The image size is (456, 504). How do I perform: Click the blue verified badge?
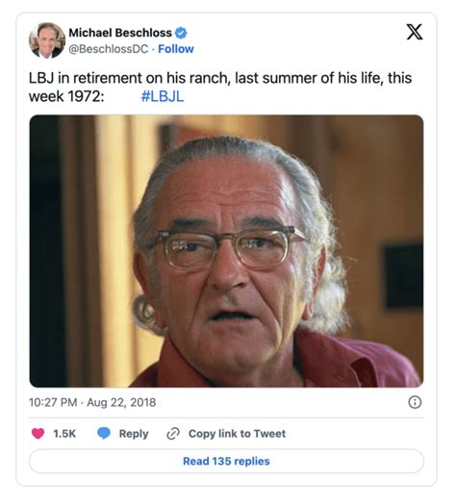[x=181, y=33]
